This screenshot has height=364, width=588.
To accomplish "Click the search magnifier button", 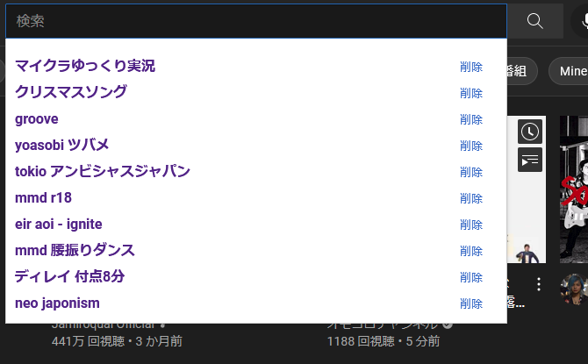I will coord(534,21).
